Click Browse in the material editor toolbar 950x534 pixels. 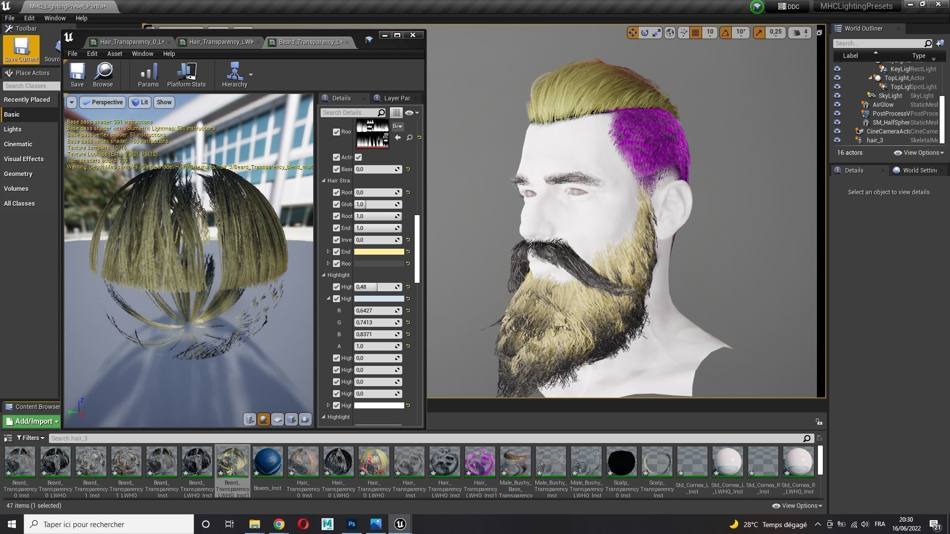pos(103,75)
